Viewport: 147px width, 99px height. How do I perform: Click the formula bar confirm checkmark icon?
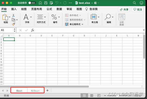tap(26, 30)
